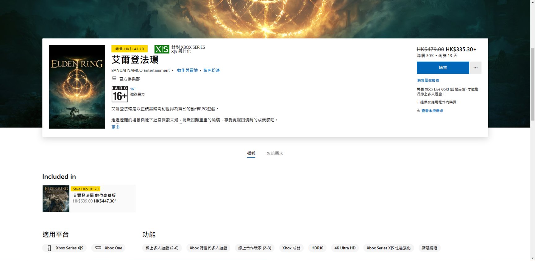Click the Xbox 成就 feature chip
The height and width of the screenshot is (261, 535).
coord(291,248)
